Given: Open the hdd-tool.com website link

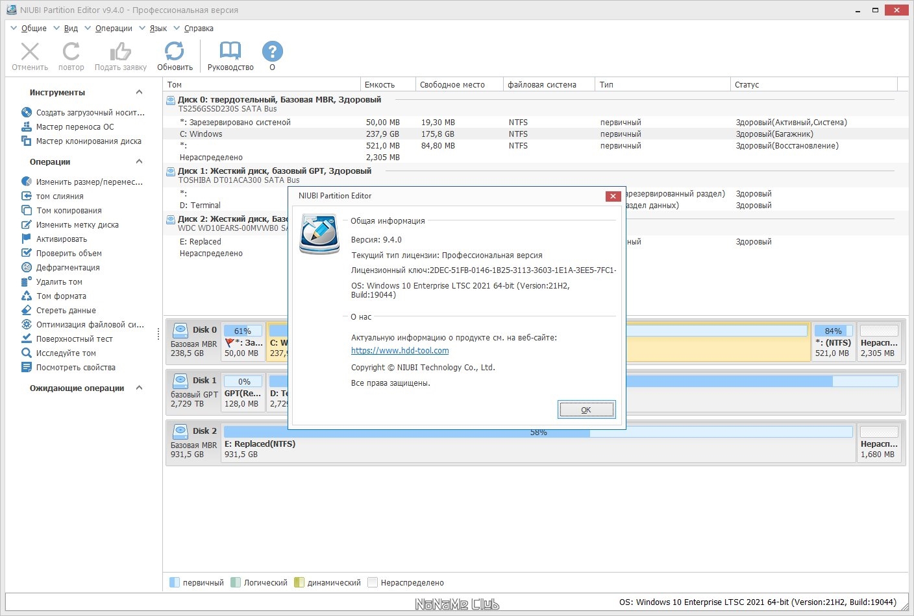Looking at the screenshot, I should point(400,351).
